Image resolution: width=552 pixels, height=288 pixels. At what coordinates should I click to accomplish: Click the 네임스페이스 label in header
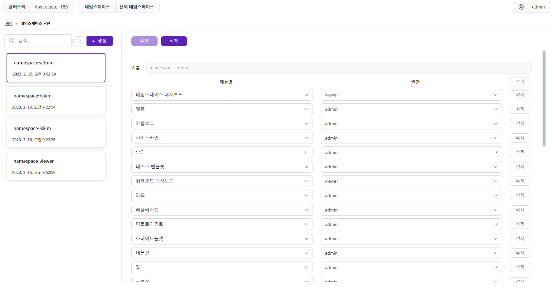[x=97, y=7]
